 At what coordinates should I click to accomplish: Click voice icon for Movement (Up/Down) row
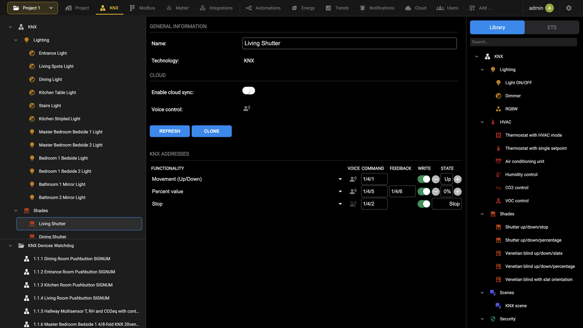(353, 179)
